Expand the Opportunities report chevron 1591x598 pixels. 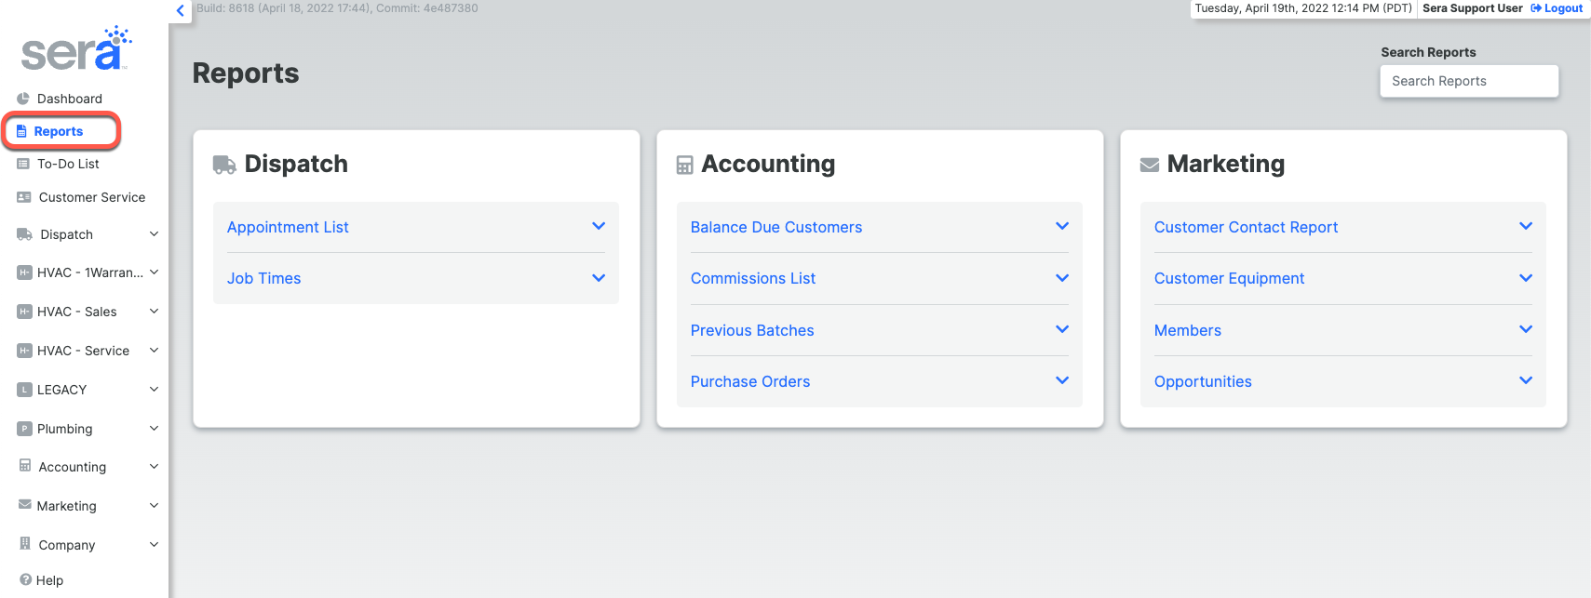click(x=1525, y=381)
